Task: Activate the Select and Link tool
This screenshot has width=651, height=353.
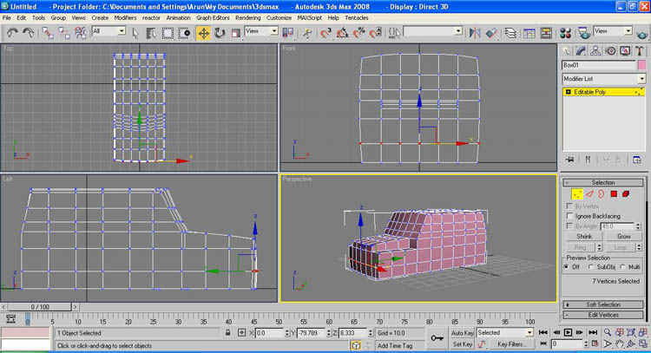Action: pos(48,33)
